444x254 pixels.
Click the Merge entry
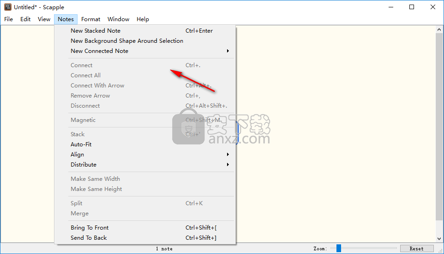pyautogui.click(x=145, y=214)
